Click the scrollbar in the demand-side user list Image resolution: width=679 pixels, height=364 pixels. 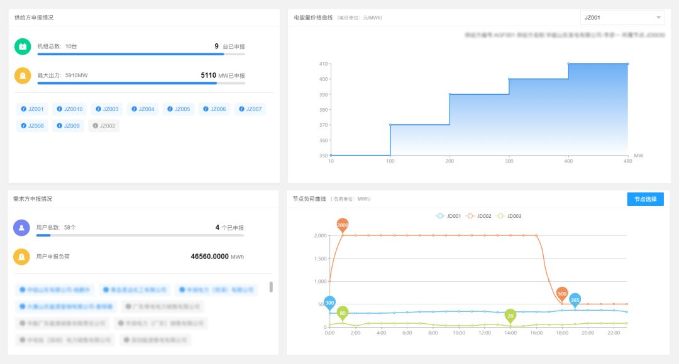point(271,287)
